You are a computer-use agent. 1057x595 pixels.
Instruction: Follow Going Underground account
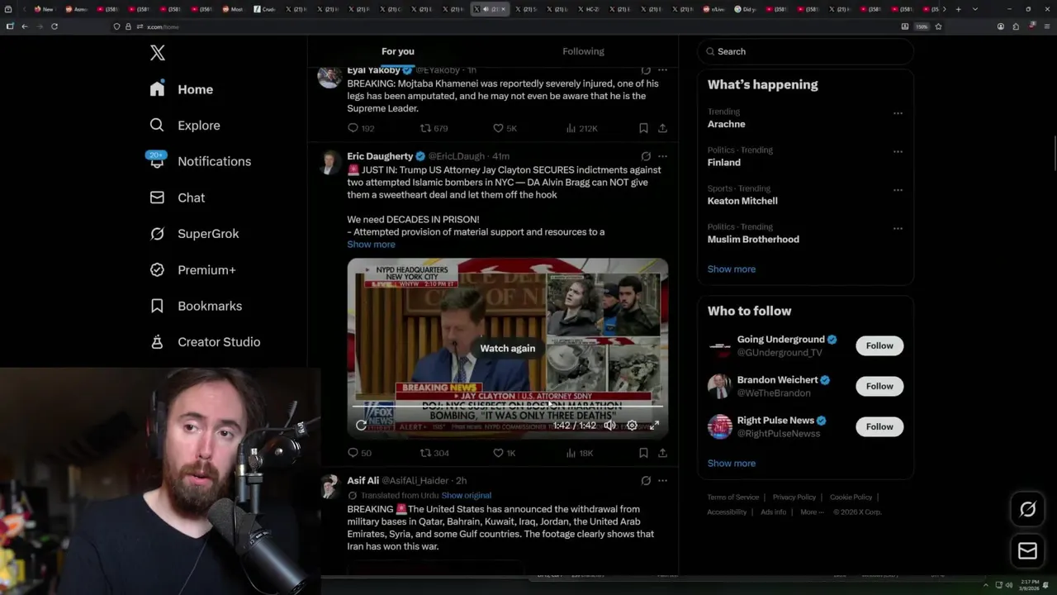point(879,345)
